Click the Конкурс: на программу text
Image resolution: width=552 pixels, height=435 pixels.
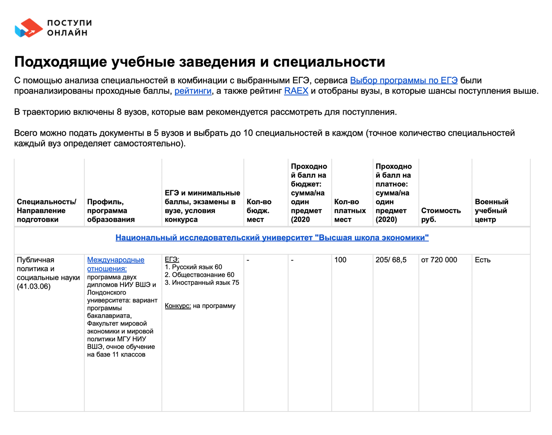tap(200, 306)
